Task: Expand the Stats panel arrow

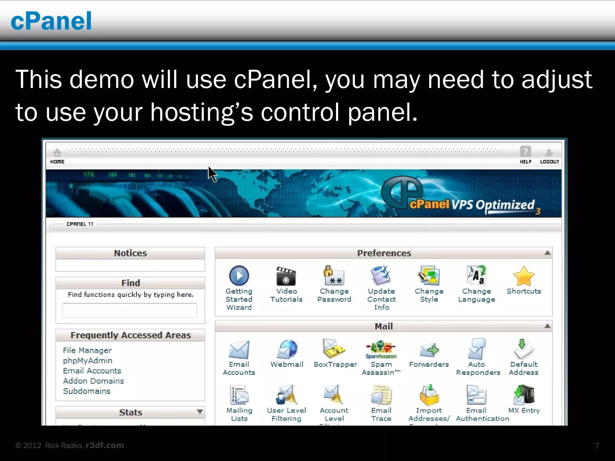Action: [200, 412]
